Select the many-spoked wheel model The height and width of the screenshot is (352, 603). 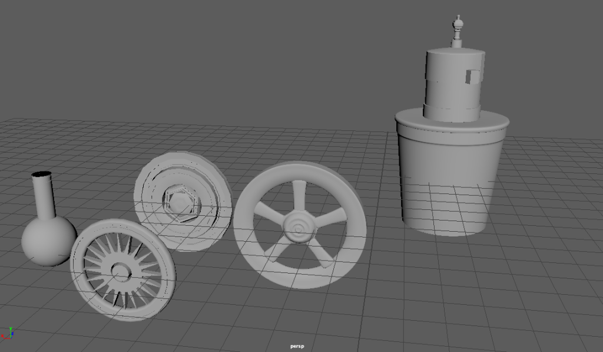point(122,269)
